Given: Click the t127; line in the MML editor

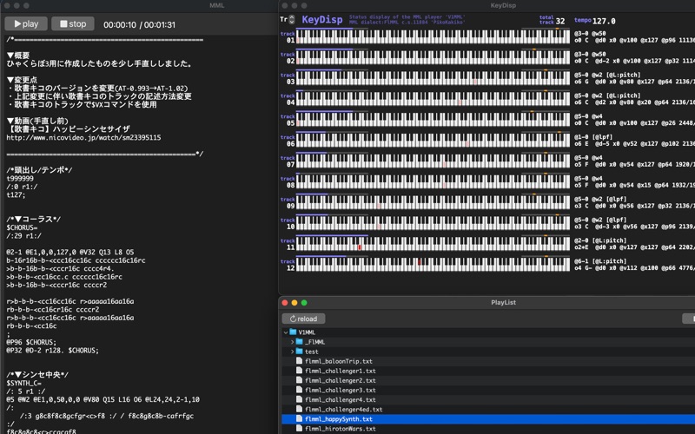Looking at the screenshot, I should click(16, 194).
